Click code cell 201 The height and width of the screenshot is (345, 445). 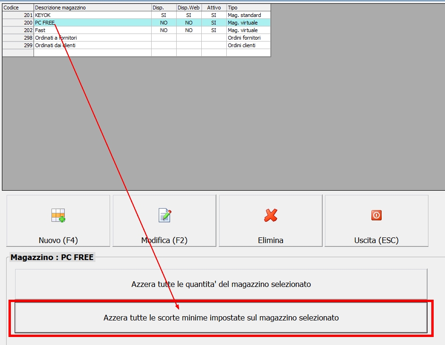click(18, 15)
